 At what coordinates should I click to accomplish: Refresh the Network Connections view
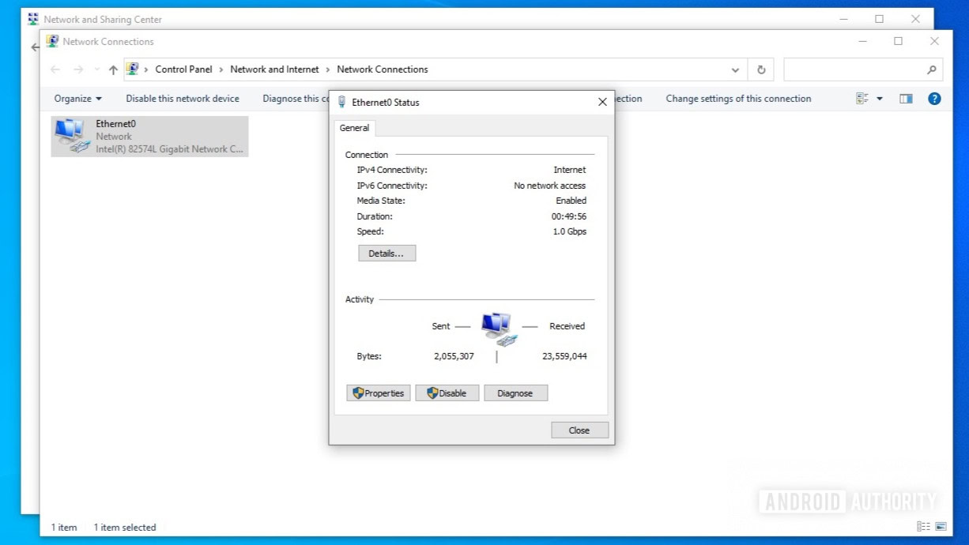(x=761, y=70)
